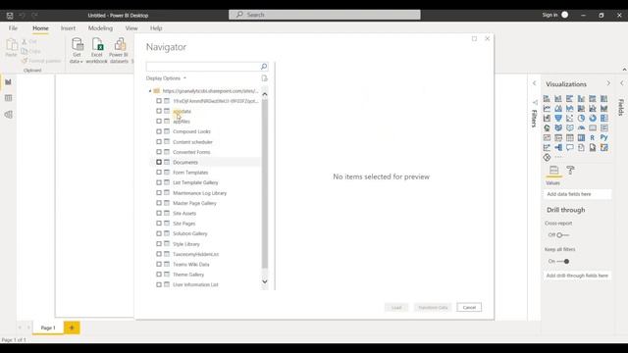Check the Style Library checkbox
The height and width of the screenshot is (353, 628).
tap(159, 244)
